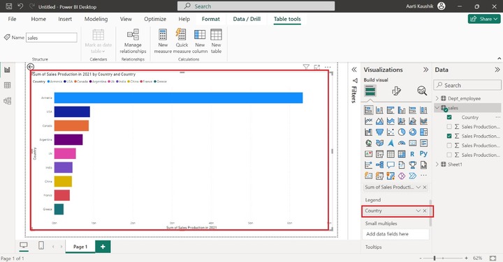The image size is (503, 262).
Task: Collapse the Data pane
Action: tap(497, 70)
